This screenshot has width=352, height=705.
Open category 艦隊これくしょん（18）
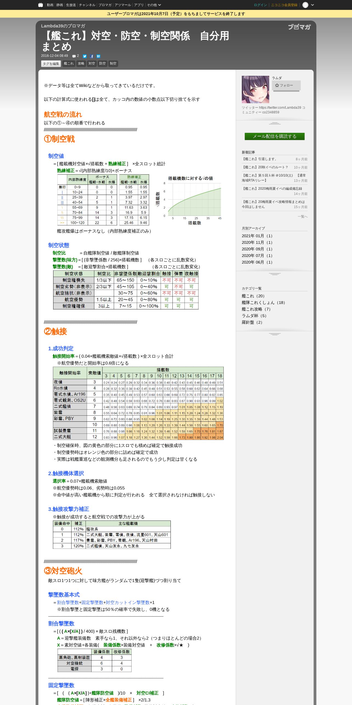[x=264, y=303]
